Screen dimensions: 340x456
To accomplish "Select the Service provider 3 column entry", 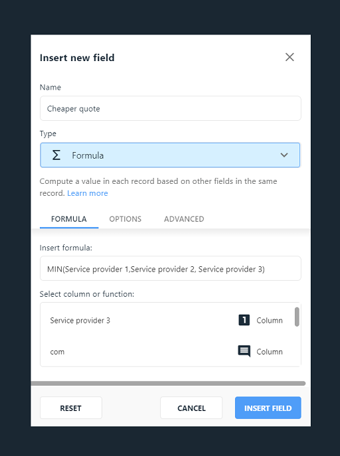I will pos(167,320).
